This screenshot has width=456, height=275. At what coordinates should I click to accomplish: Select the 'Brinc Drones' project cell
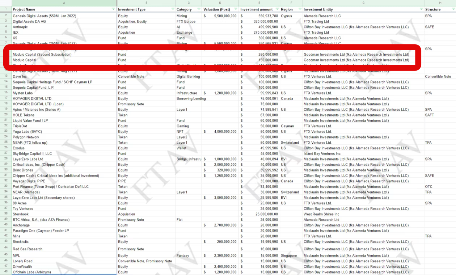click(64, 170)
